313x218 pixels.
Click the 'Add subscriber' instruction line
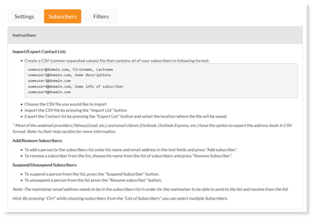tap(131, 150)
